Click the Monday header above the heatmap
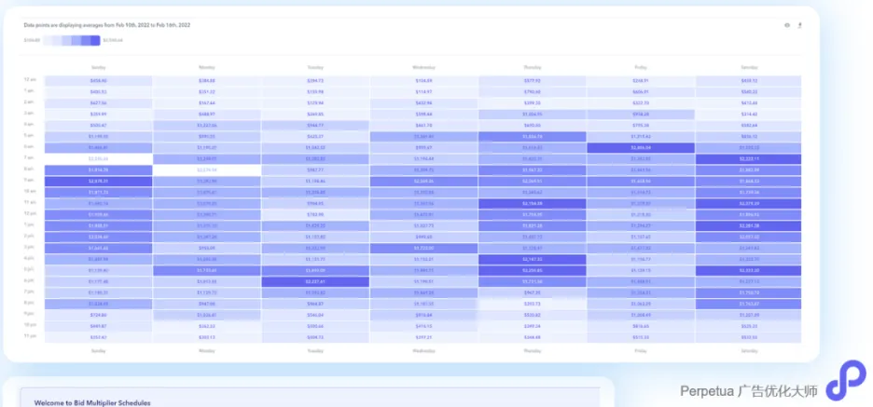Viewport: 873px width, 407px height. point(206,67)
